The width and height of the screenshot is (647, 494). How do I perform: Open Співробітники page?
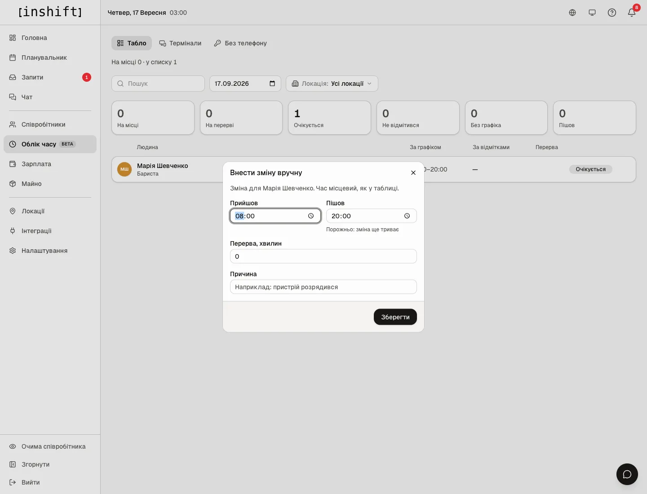pos(50,124)
